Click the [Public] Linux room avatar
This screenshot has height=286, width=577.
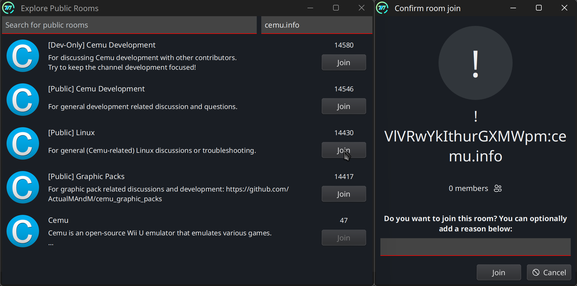[23, 143]
